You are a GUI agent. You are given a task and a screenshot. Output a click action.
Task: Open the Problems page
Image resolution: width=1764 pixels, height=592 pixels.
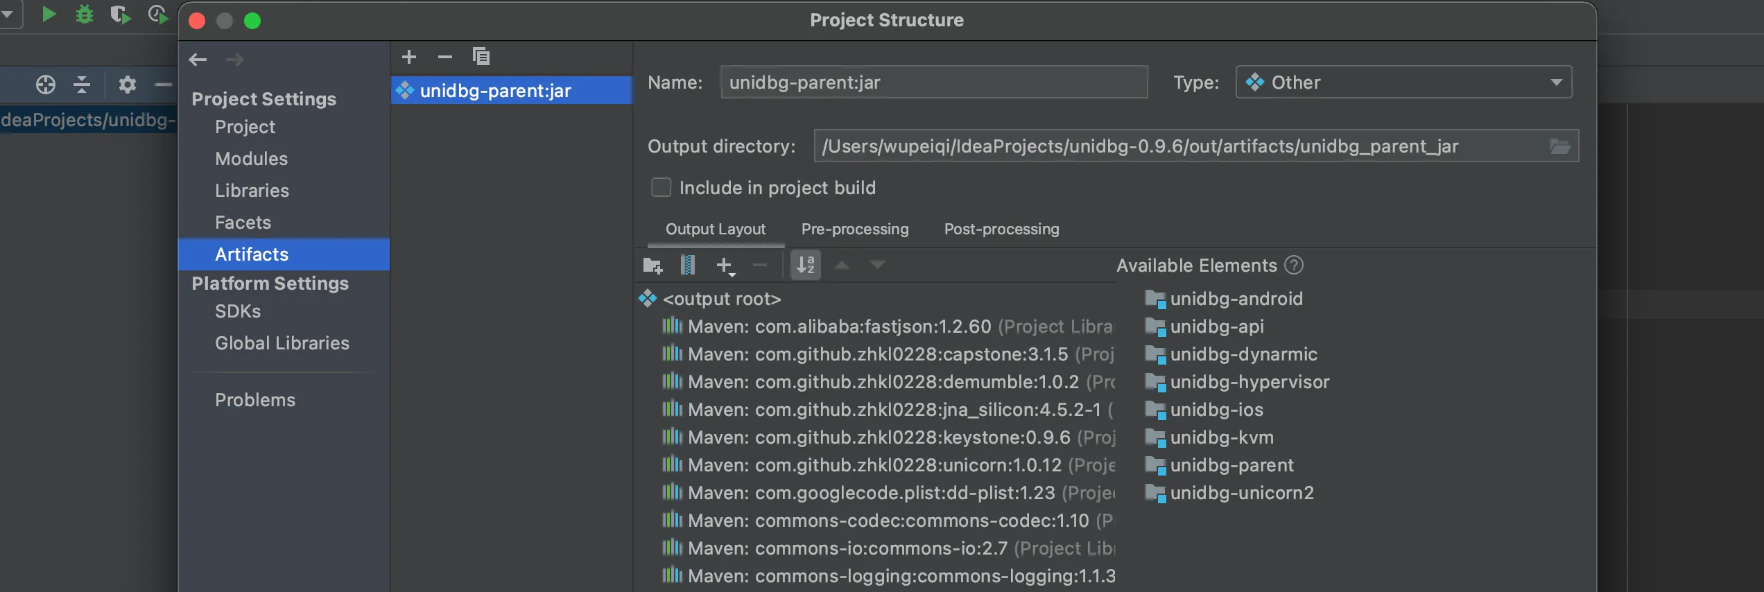(x=255, y=401)
